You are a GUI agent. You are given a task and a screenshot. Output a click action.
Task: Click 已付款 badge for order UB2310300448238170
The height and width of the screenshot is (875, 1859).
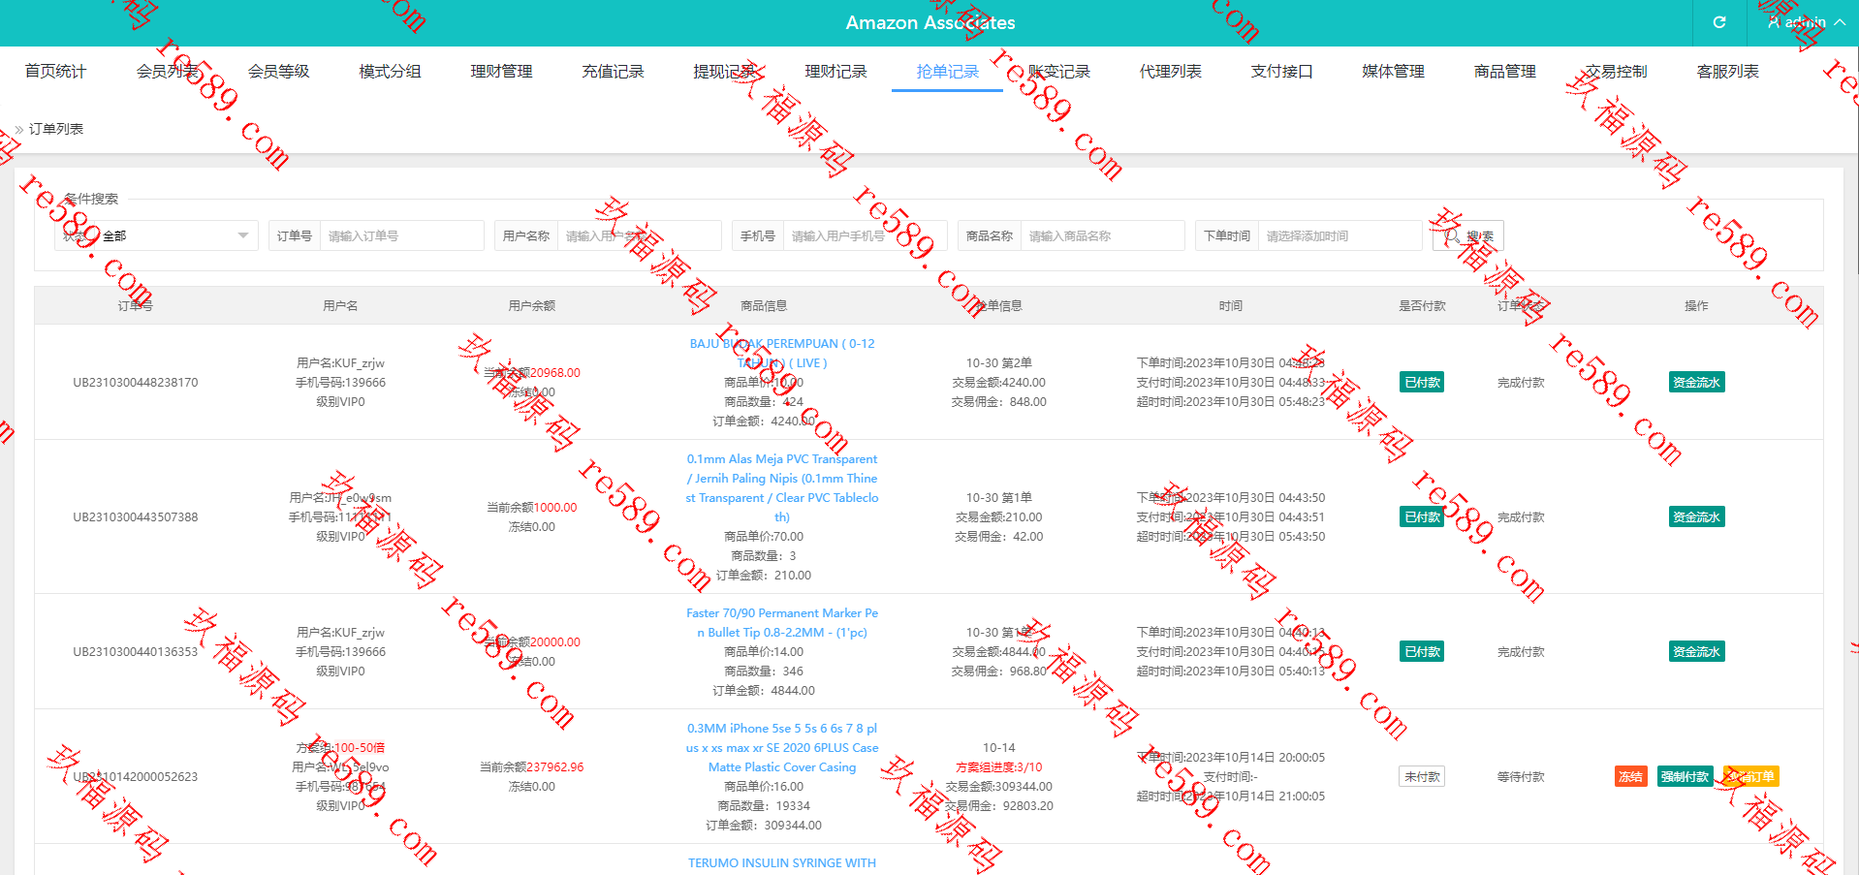coord(1422,382)
